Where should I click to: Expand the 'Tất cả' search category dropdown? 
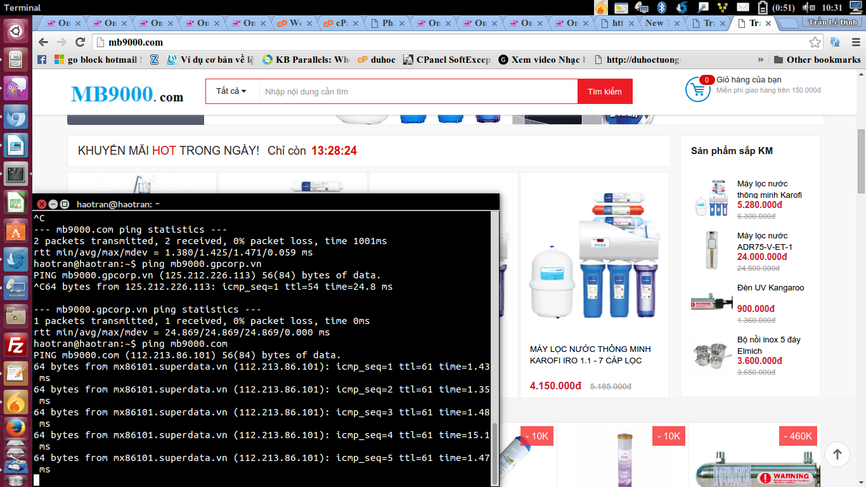[x=232, y=91]
